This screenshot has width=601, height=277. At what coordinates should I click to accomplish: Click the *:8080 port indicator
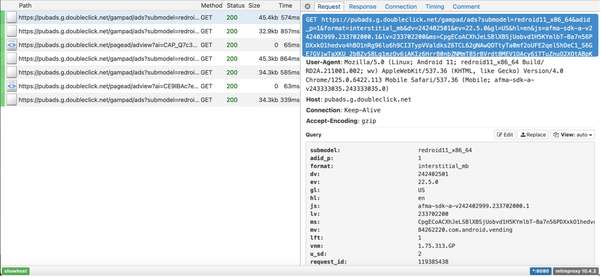pos(540,271)
